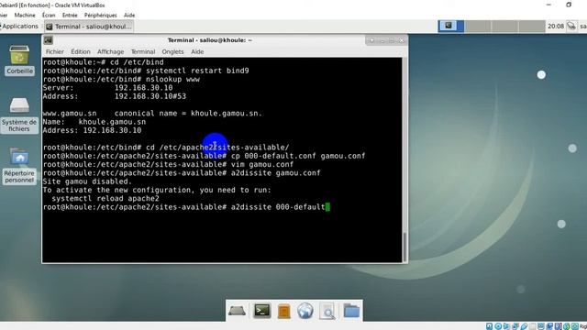This screenshot has height=330, width=587.
Task: Open the Applications menu in the panel
Action: 19,27
